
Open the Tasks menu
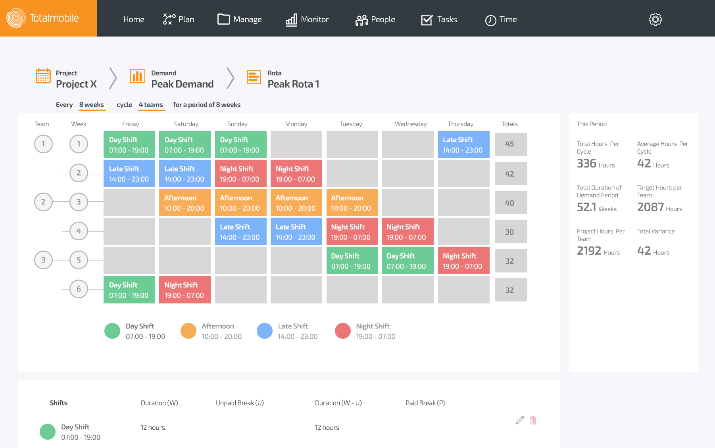click(x=439, y=19)
